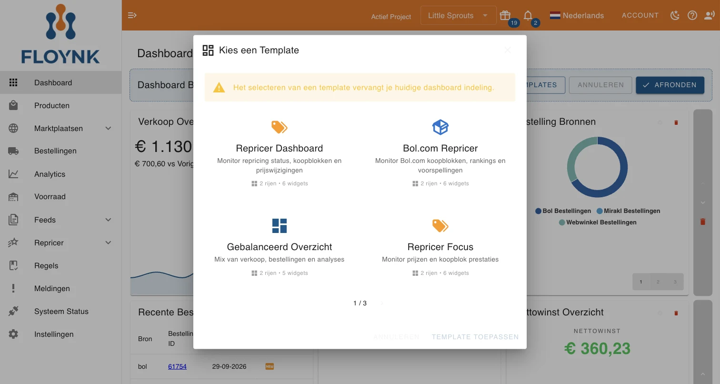The image size is (720, 384).
Task: Toggle dark mode moon icon
Action: [x=675, y=15]
